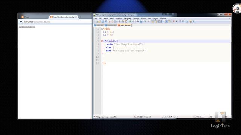241x135 pixels.
Task: Click the New file icon in Notepad++ toolbar
Action: click(96, 21)
